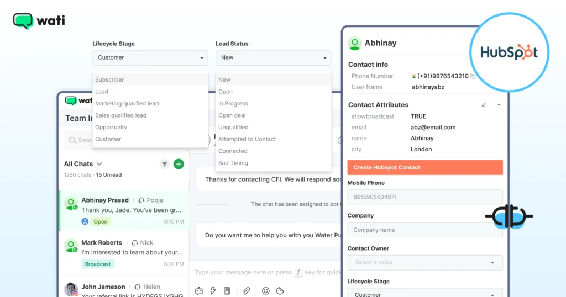
Task: Click the attachment paperclip icon
Action: point(246,291)
